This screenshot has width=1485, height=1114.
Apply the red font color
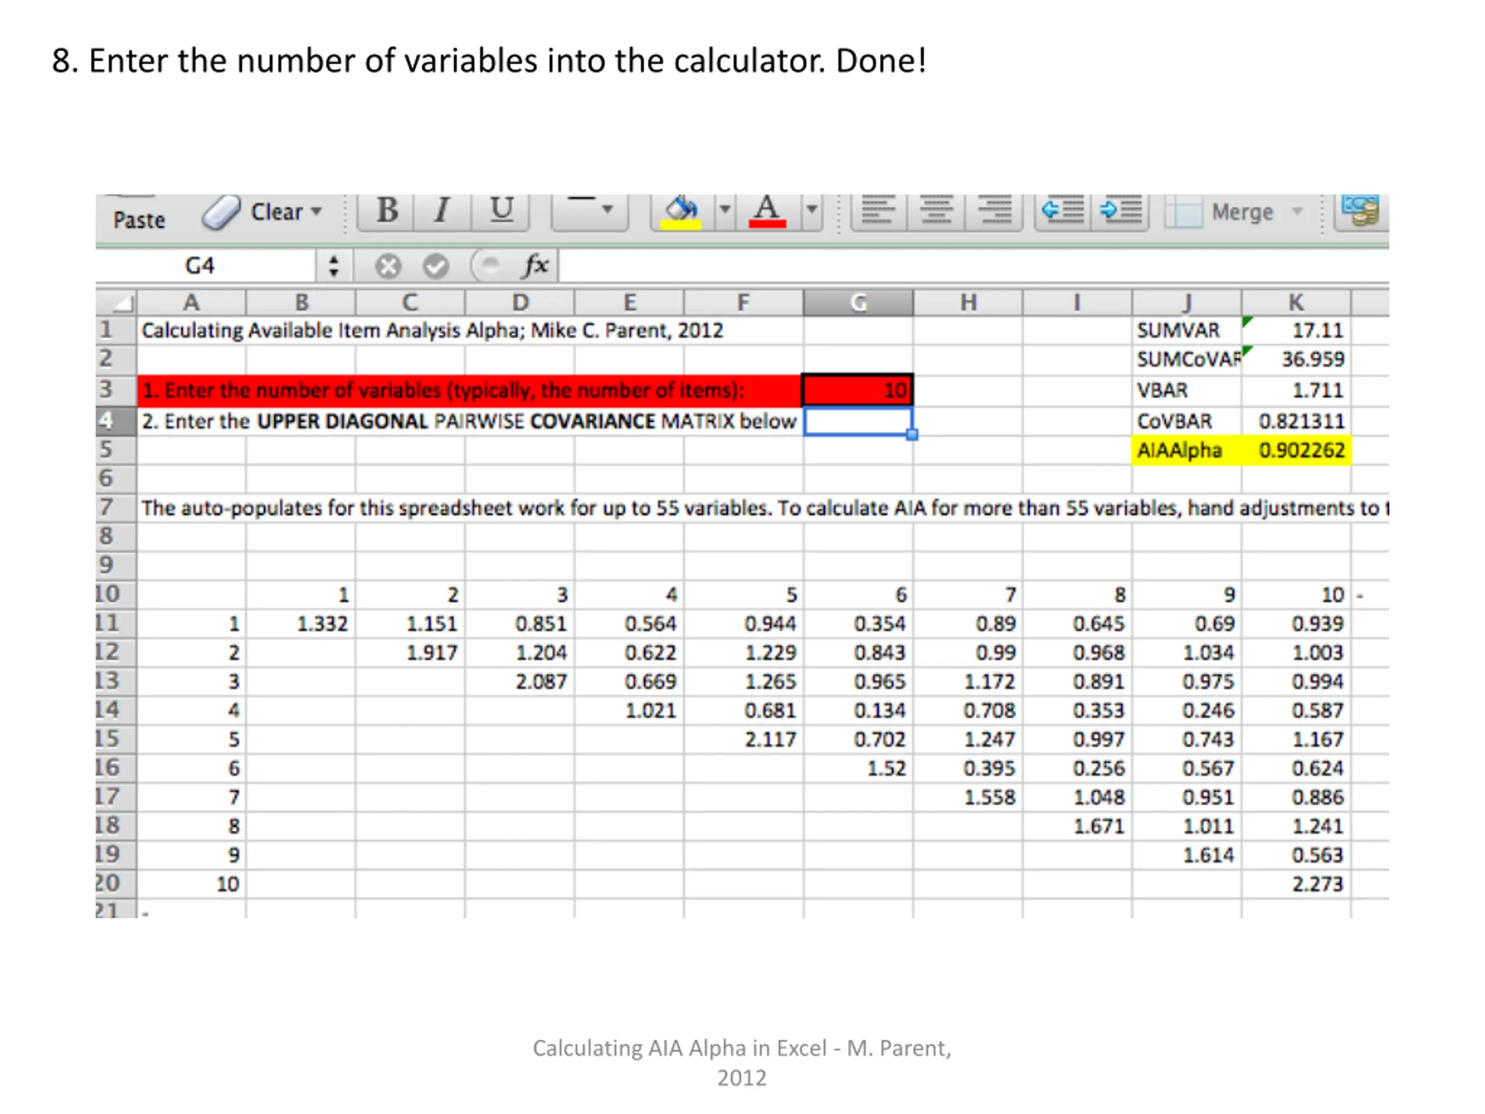click(767, 212)
